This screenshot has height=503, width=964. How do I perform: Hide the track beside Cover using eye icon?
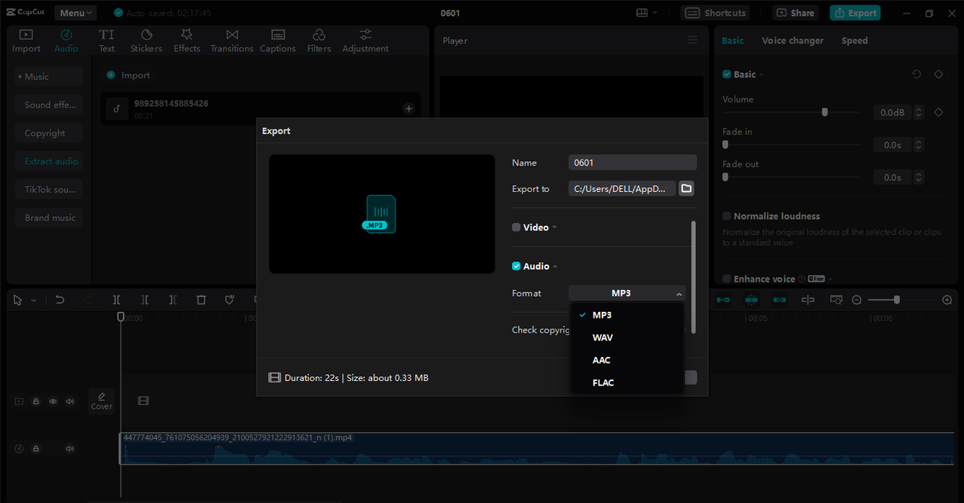53,401
